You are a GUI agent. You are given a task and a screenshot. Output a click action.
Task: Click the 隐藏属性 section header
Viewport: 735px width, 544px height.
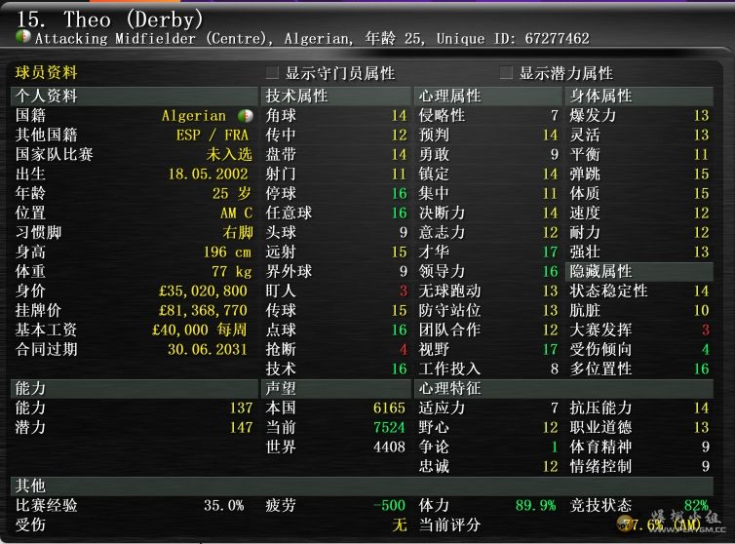tap(600, 271)
